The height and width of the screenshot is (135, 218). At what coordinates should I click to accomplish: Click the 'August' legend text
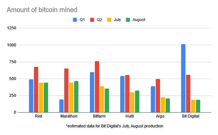tap(139, 20)
